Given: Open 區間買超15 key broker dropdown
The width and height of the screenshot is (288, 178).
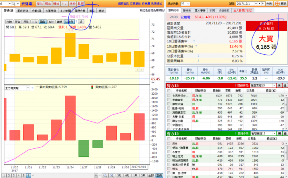Looking at the screenshot, I should (263, 86).
